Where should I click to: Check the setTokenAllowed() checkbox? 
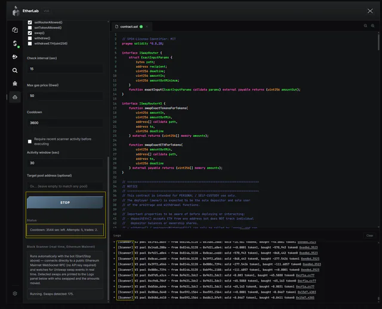(x=30, y=28)
